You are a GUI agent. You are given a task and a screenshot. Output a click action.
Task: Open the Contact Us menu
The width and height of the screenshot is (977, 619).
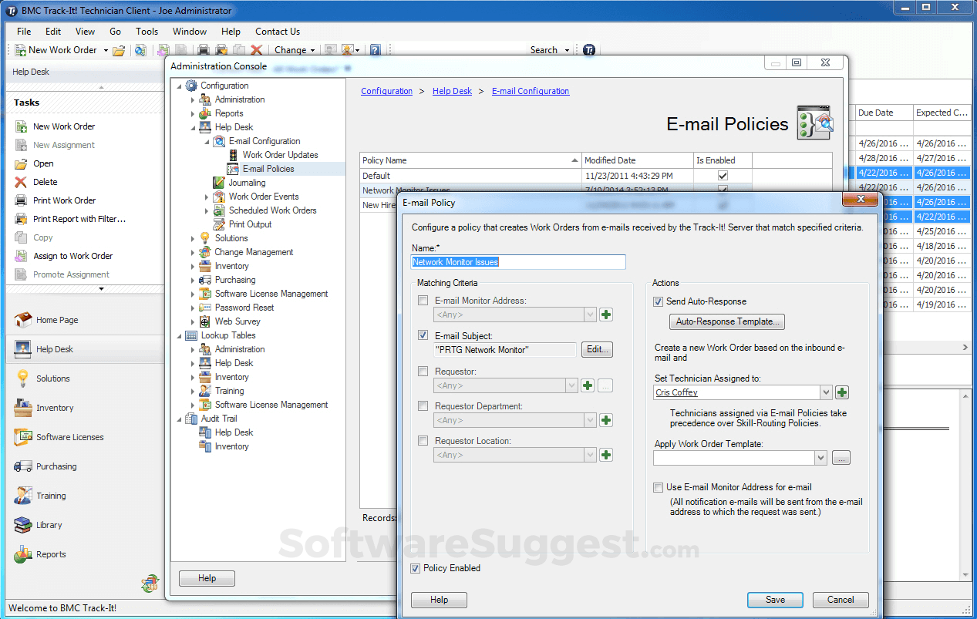[277, 32]
